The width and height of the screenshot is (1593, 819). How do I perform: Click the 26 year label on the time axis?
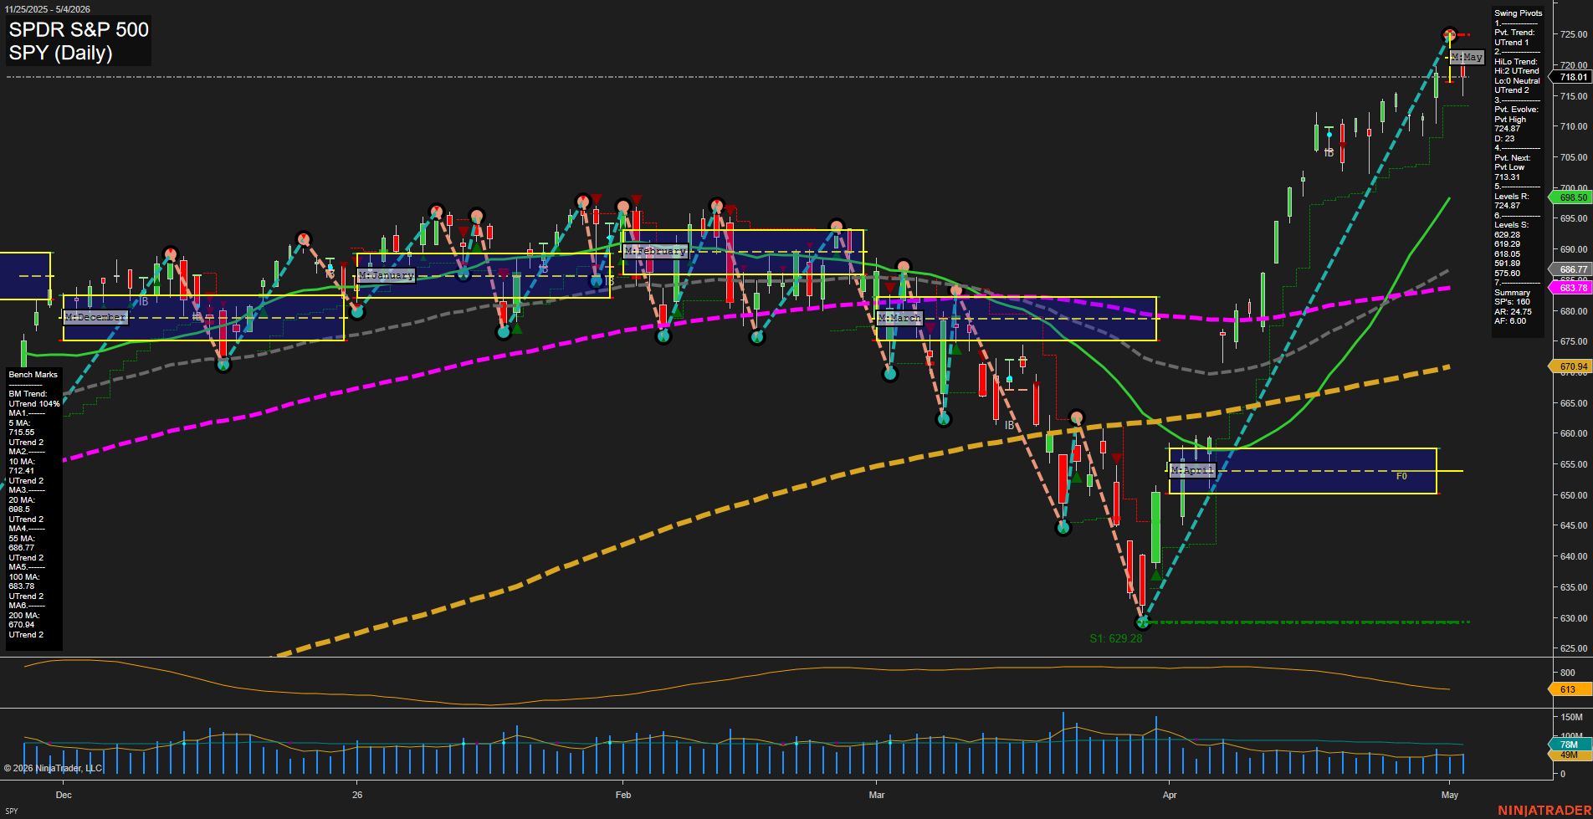pos(357,795)
